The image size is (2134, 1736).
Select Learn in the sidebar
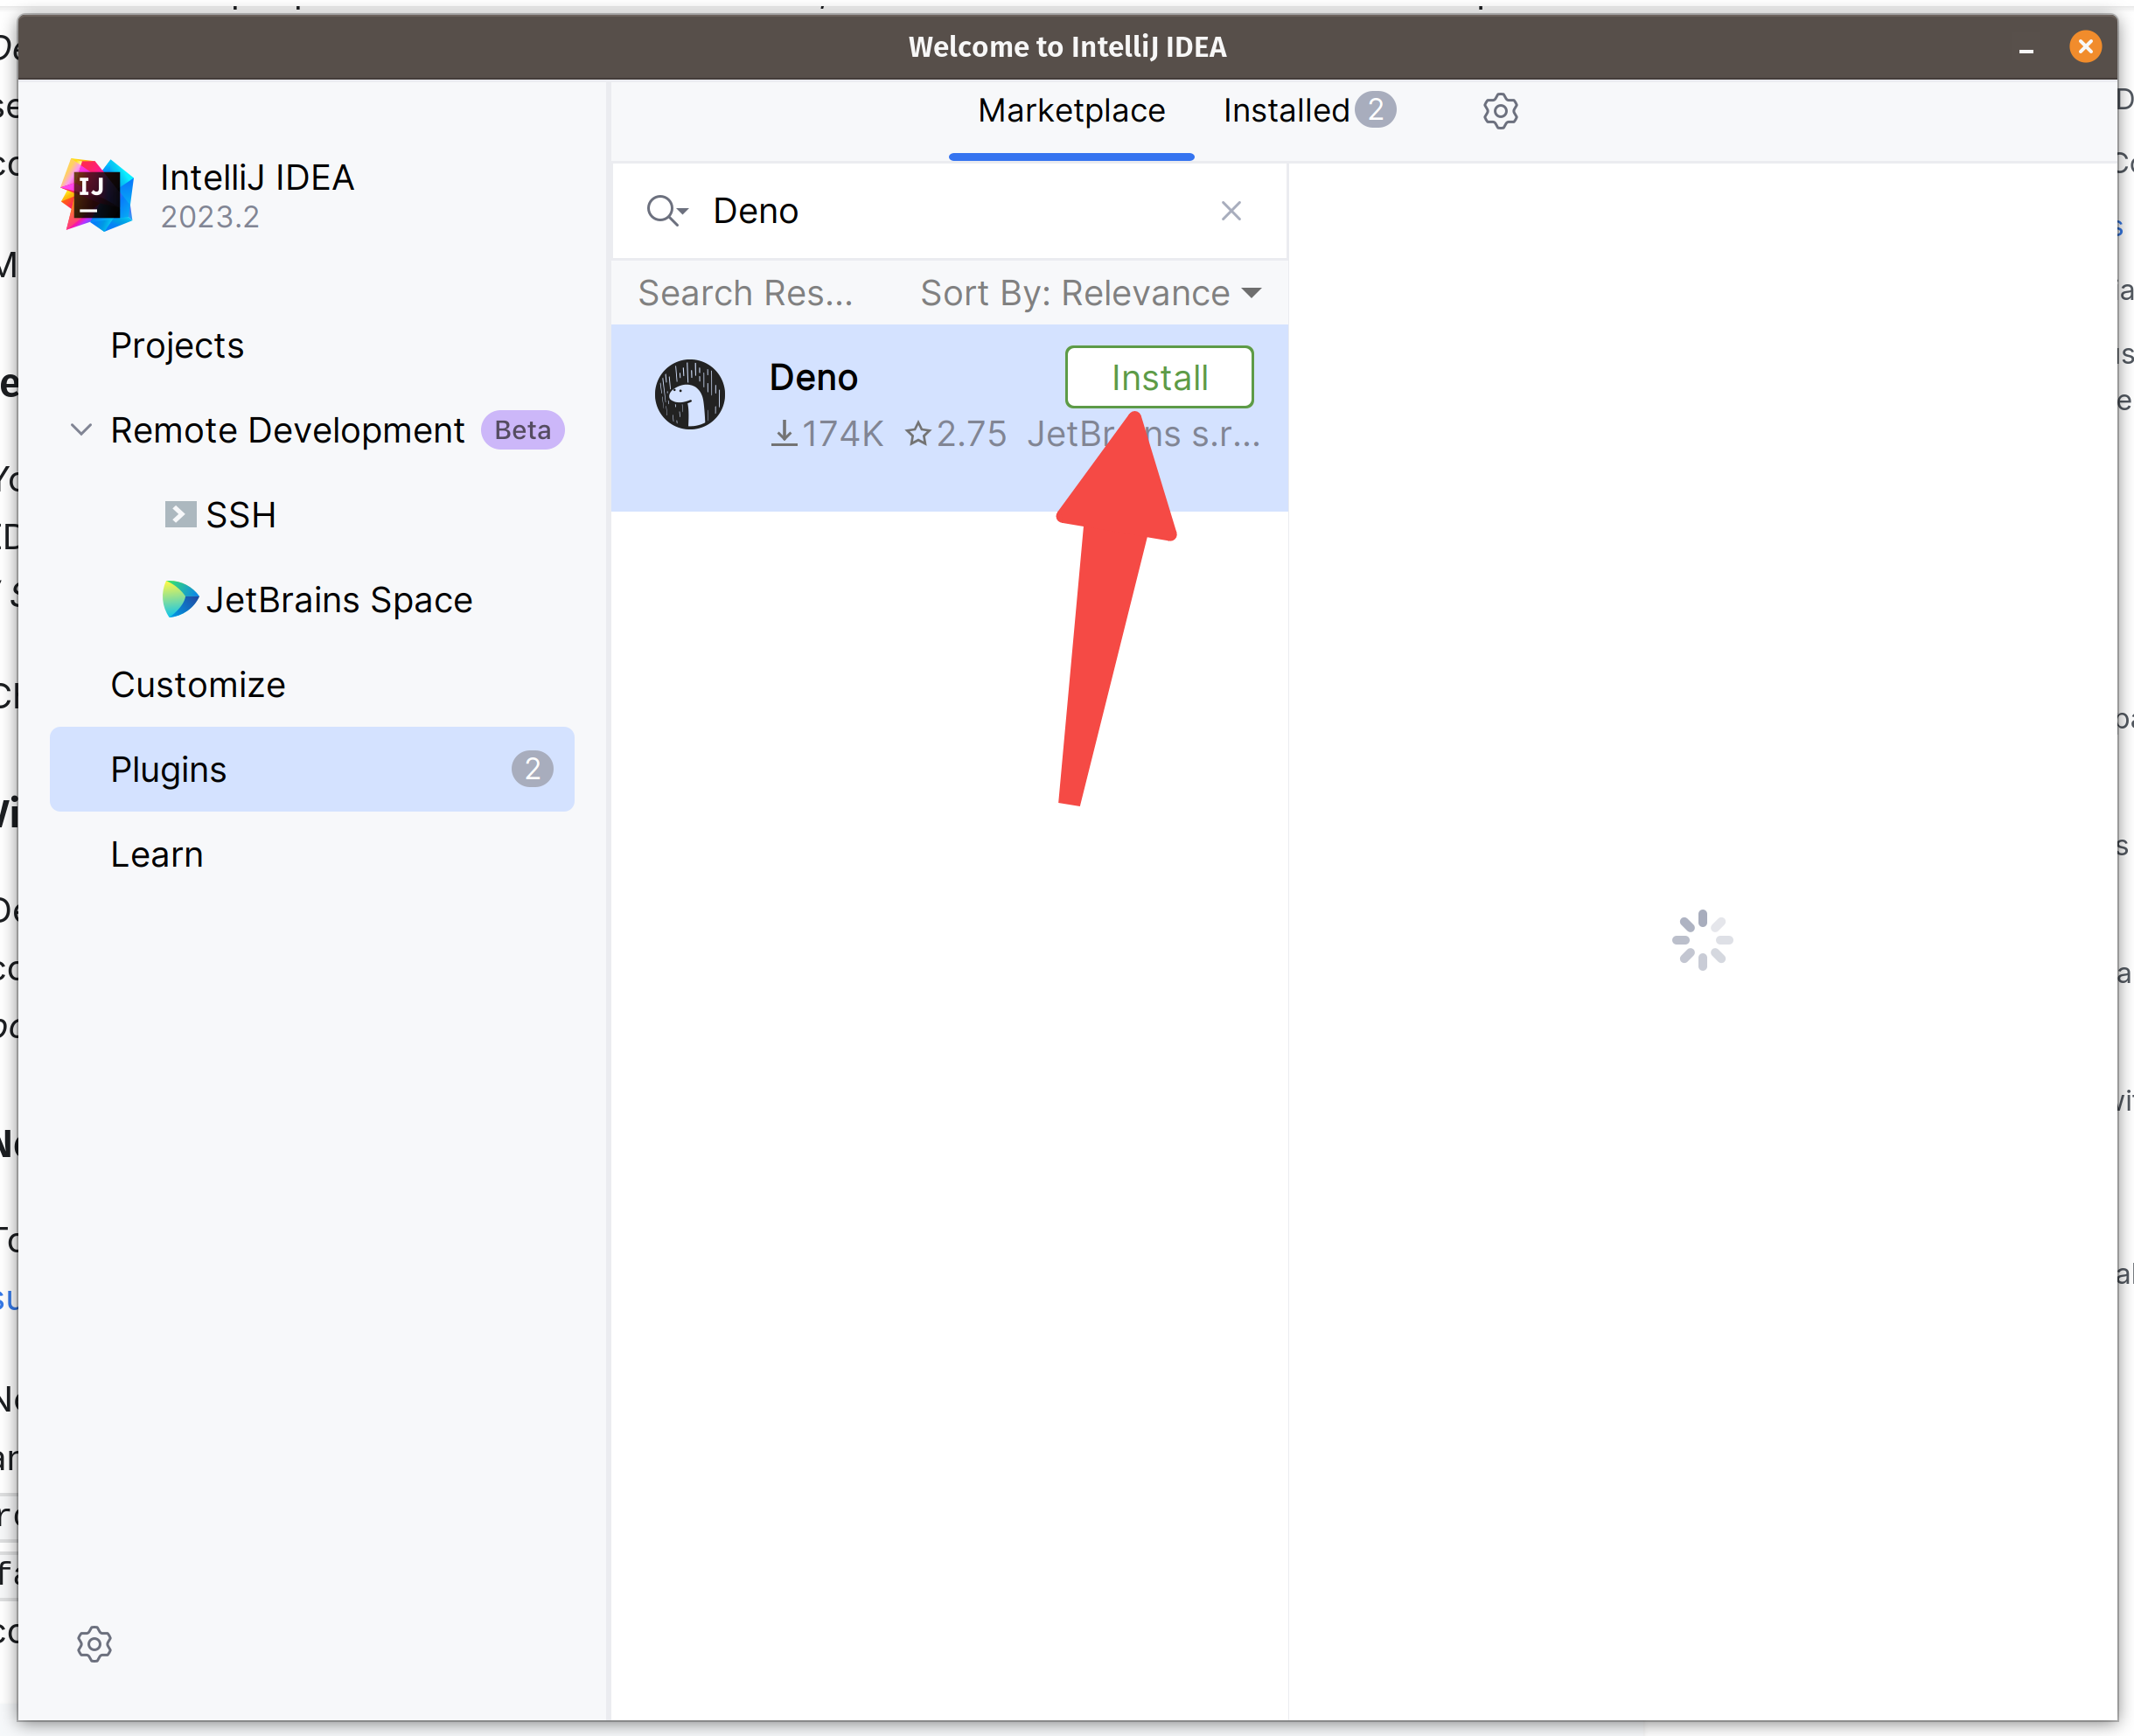(157, 855)
